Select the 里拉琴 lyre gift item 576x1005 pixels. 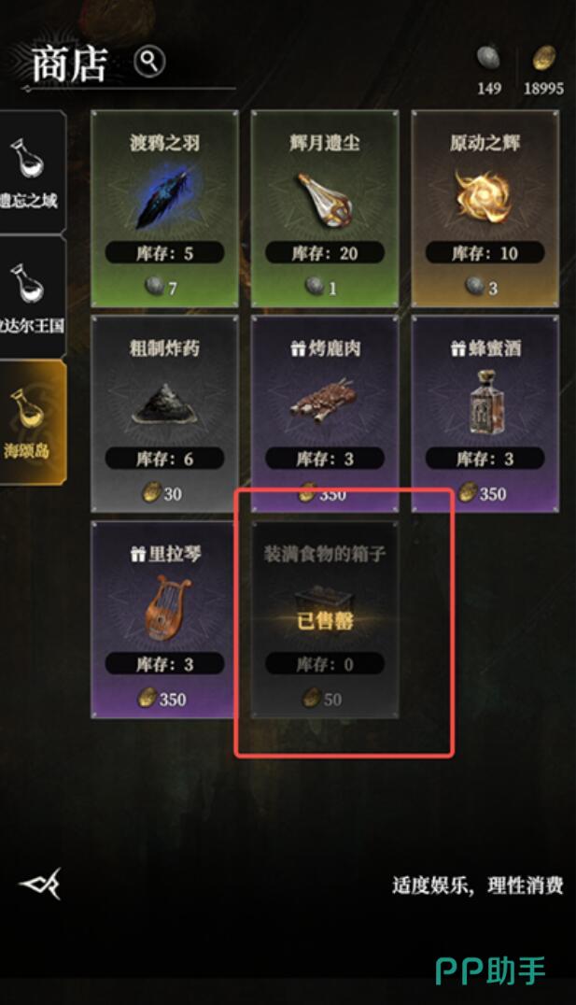(x=164, y=620)
